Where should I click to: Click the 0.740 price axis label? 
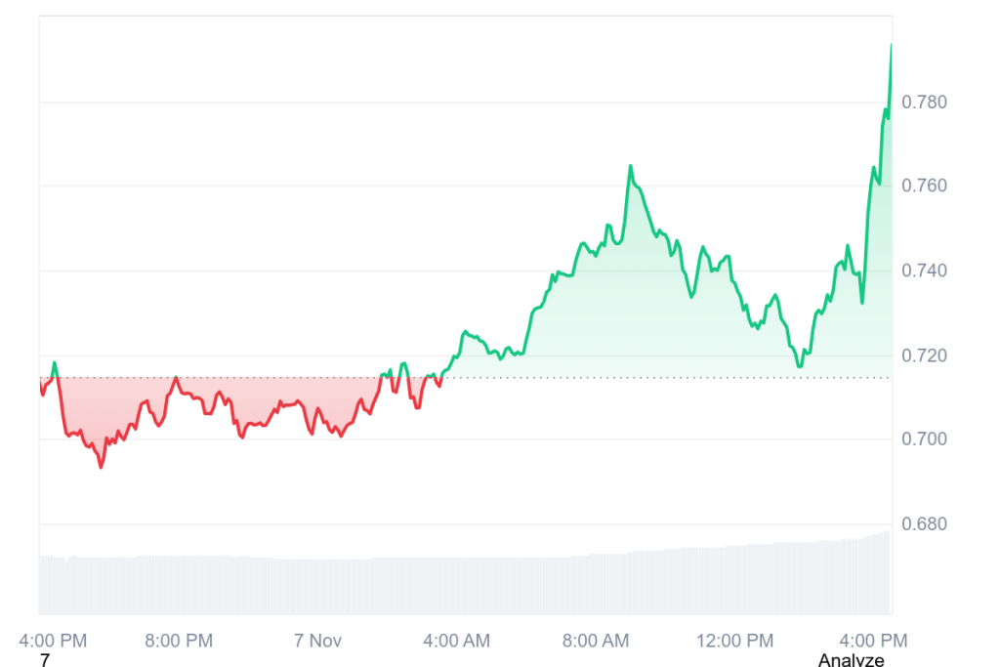(924, 271)
